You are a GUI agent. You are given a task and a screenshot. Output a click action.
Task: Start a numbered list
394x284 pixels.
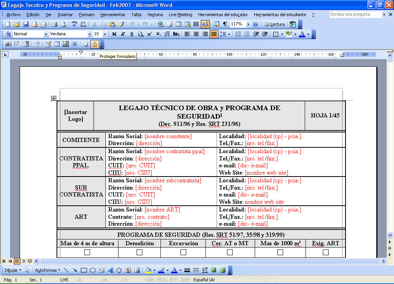[238, 34]
